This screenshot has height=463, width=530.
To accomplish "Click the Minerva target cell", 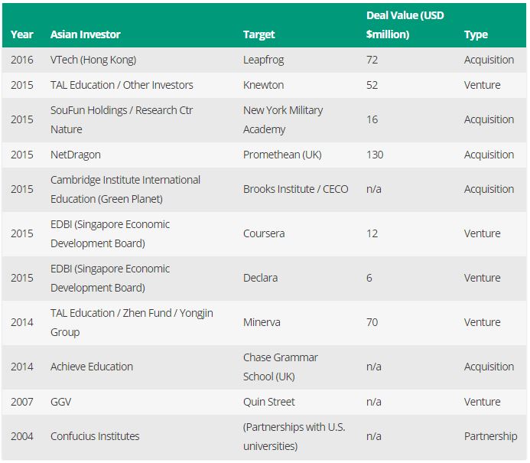I will [262, 322].
